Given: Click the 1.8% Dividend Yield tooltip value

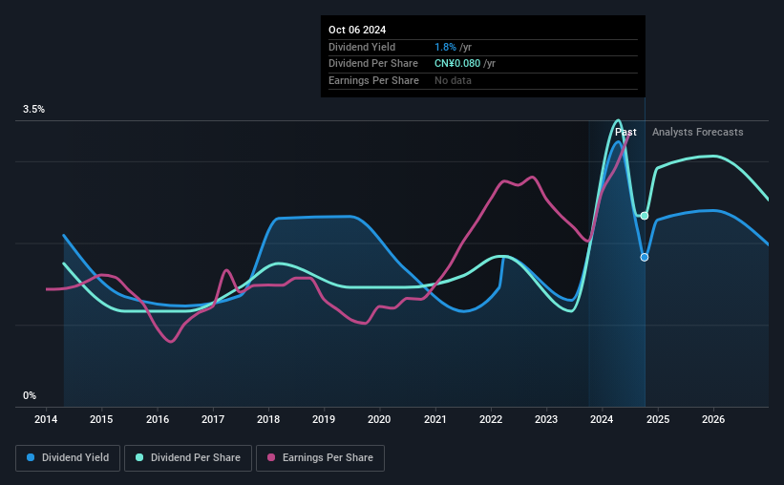Looking at the screenshot, I should pos(445,47).
